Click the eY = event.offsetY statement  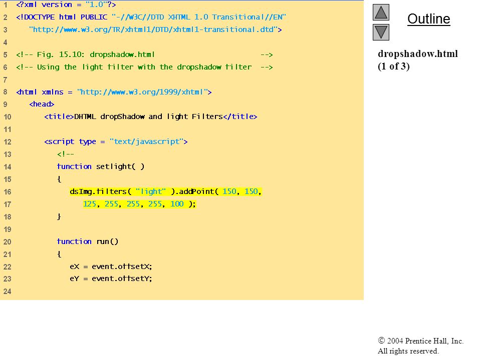pos(111,278)
